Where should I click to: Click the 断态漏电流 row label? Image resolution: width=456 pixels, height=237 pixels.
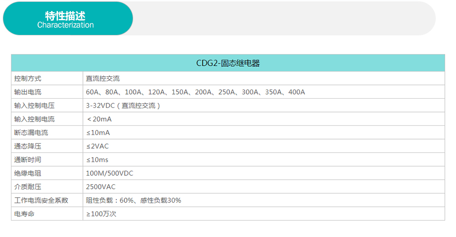pos(31,133)
